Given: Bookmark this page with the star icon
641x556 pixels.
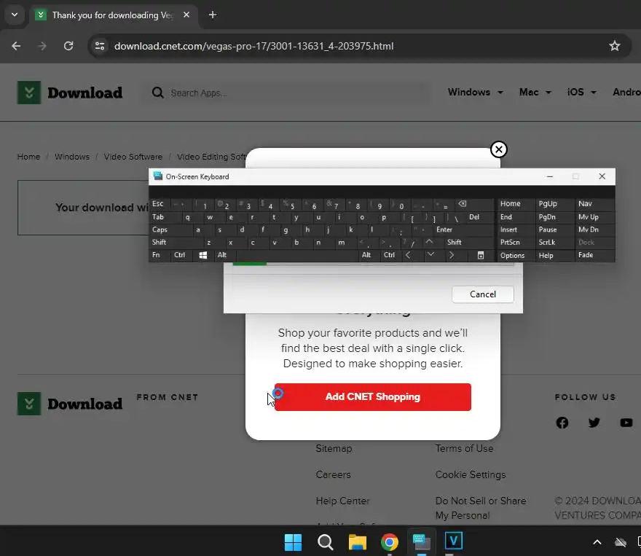Looking at the screenshot, I should [x=615, y=46].
